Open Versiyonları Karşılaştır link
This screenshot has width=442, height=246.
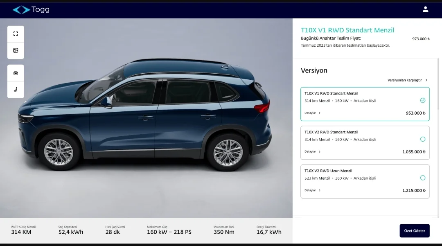[407, 80]
